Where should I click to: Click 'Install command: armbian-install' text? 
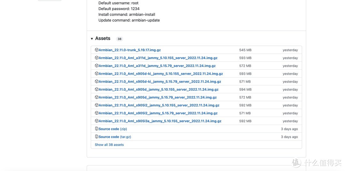pyautogui.click(x=127, y=14)
